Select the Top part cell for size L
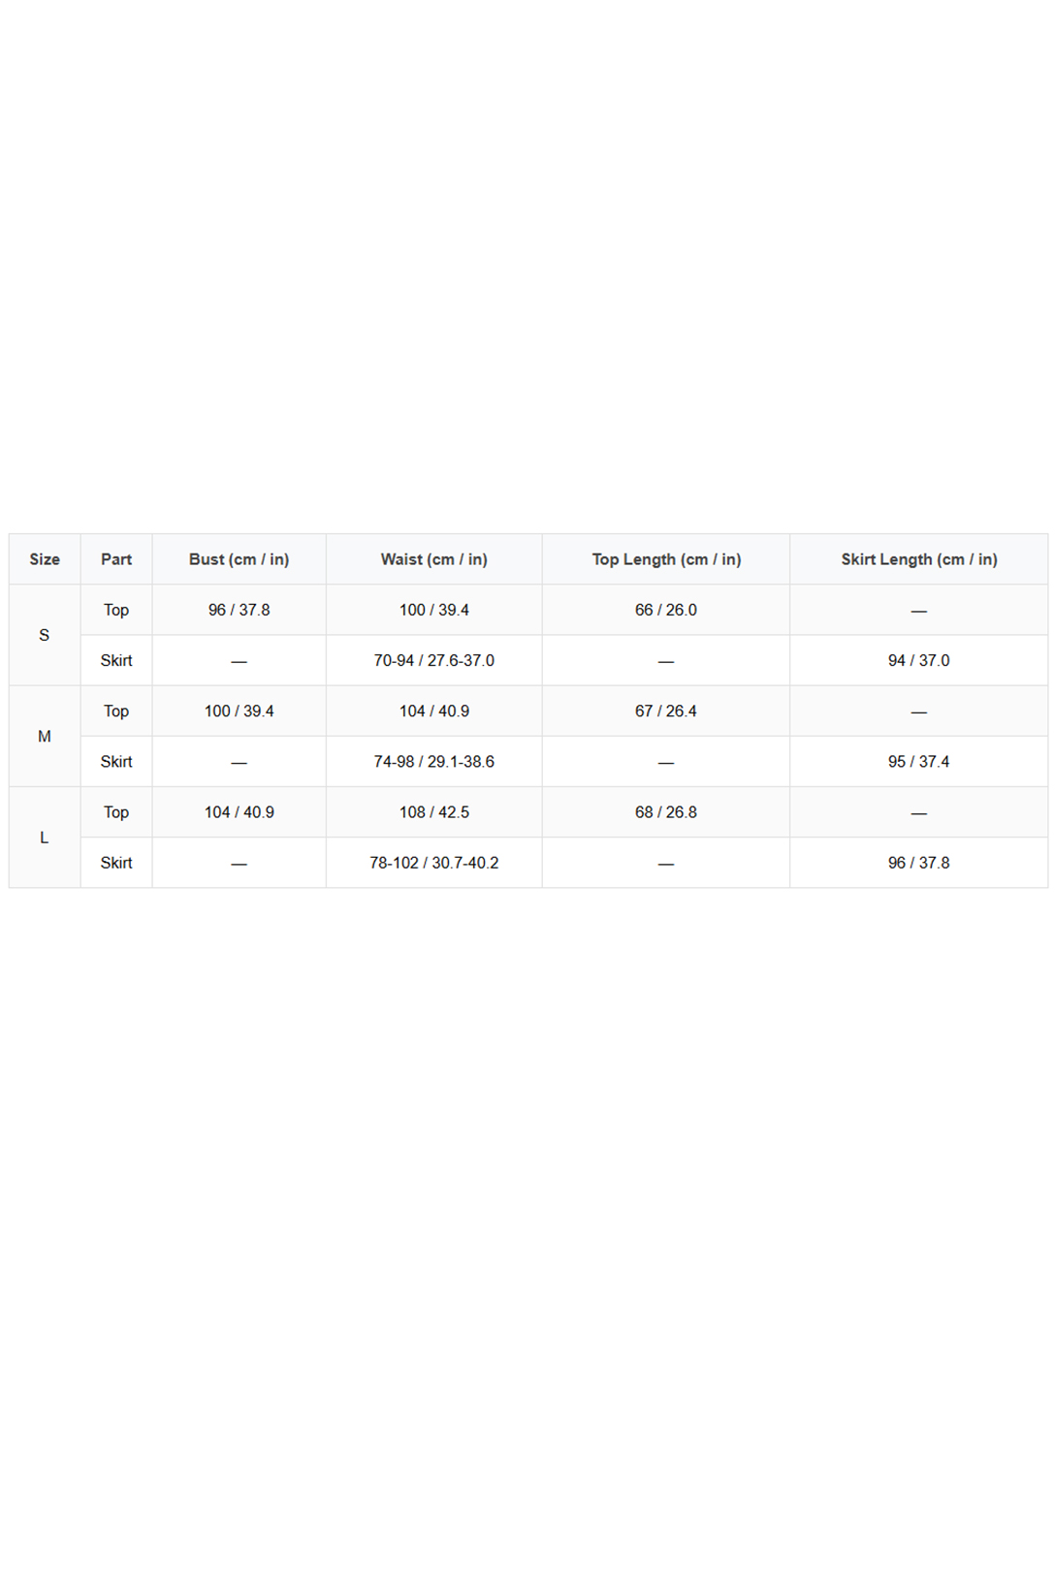The image size is (1055, 1582). [116, 812]
